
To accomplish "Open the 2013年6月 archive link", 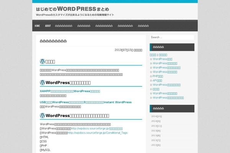I will 156,145.
